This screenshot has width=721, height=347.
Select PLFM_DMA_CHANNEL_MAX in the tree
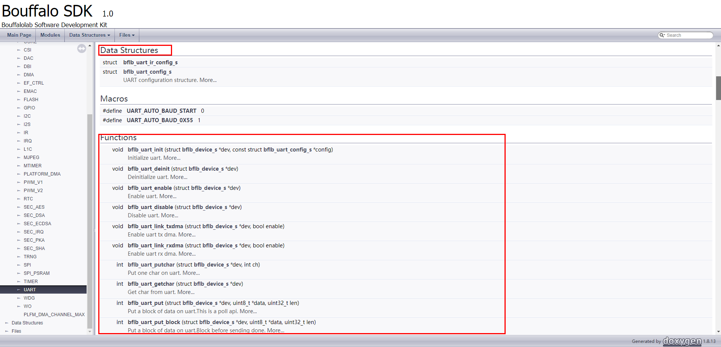tap(54, 315)
